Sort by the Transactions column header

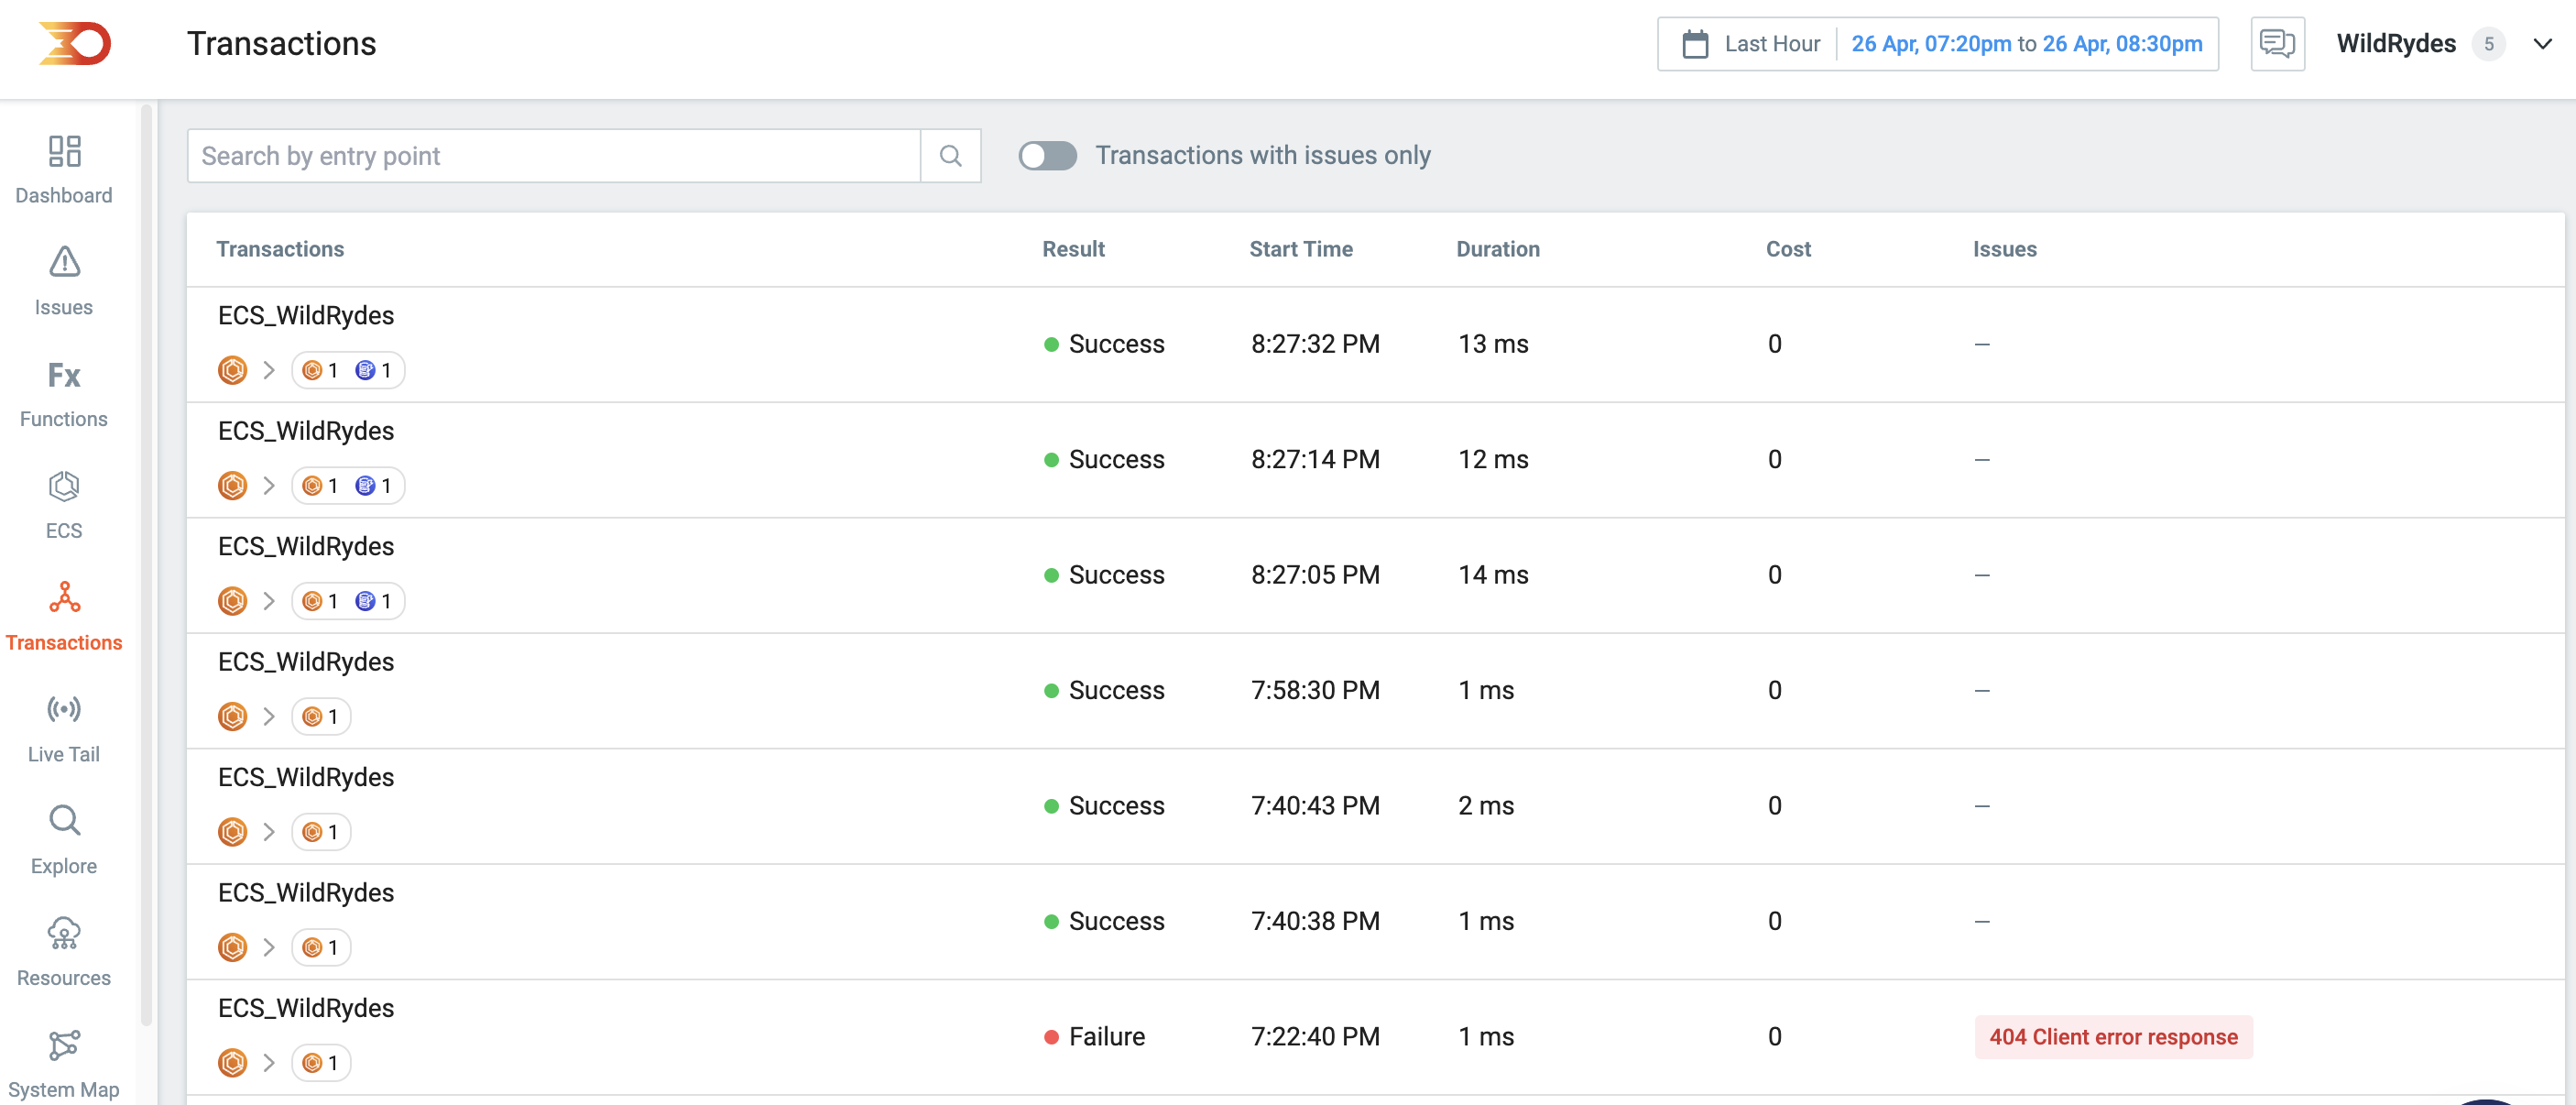[280, 249]
